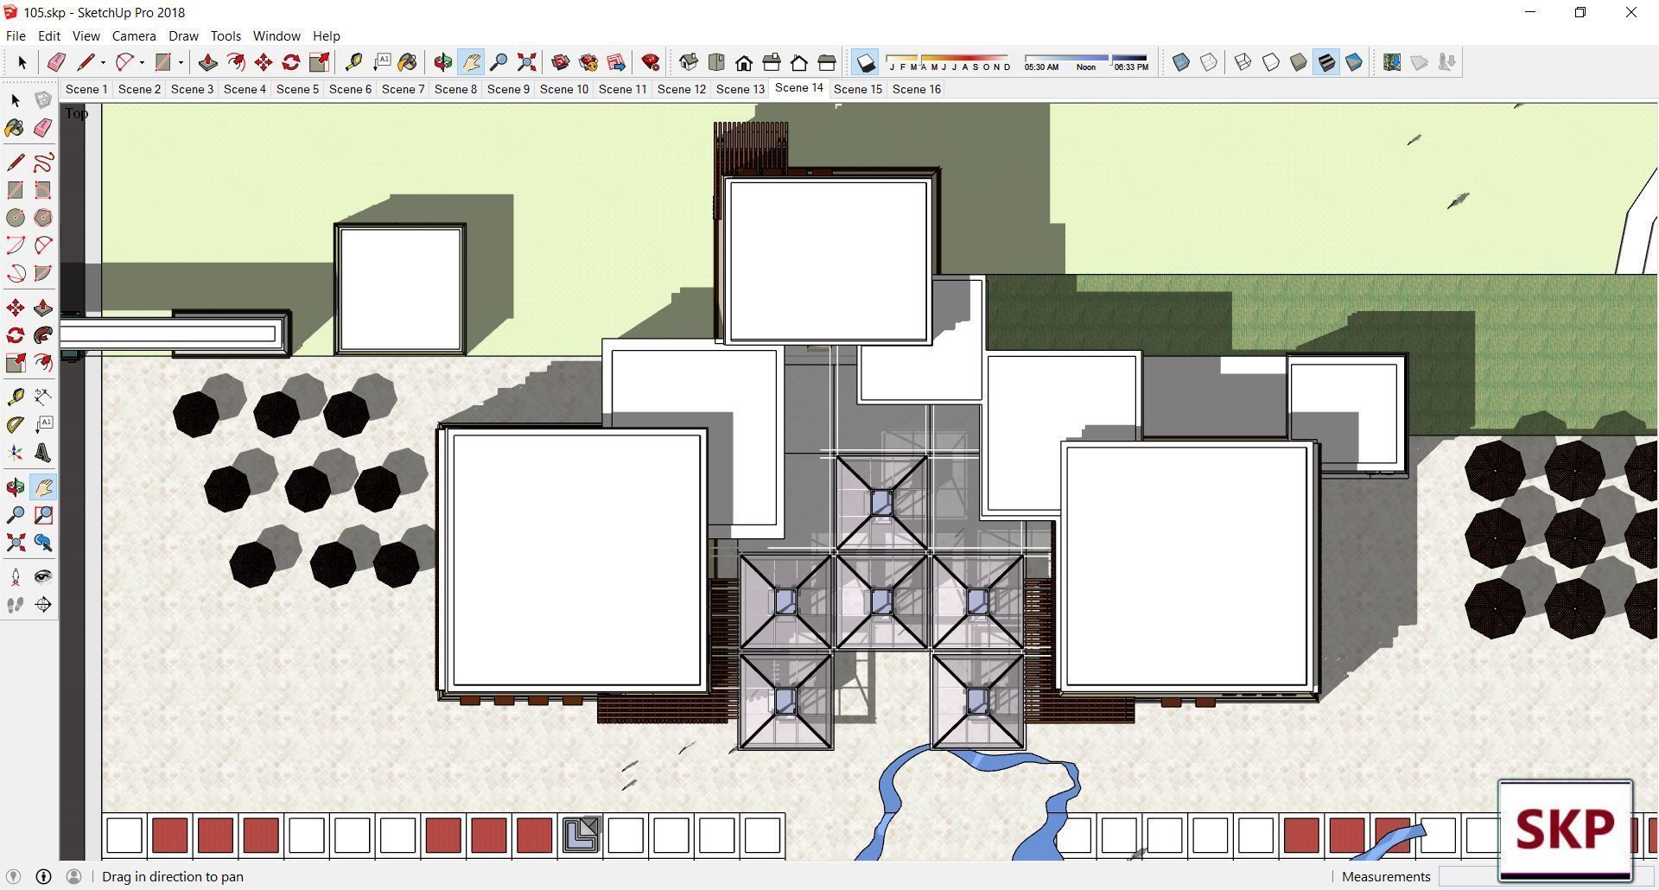Image resolution: width=1659 pixels, height=890 pixels.
Task: Open the View menu
Action: 86,35
